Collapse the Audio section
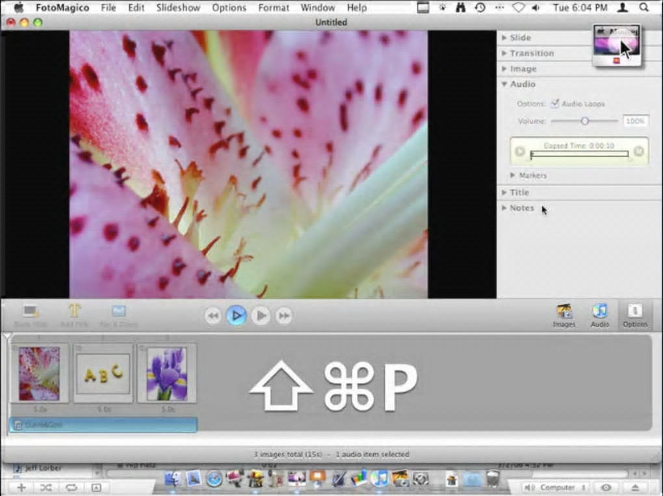 click(504, 84)
